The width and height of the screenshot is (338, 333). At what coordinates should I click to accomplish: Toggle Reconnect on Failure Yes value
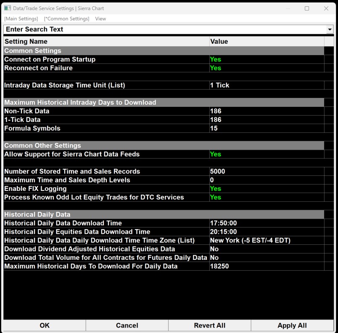267,68
